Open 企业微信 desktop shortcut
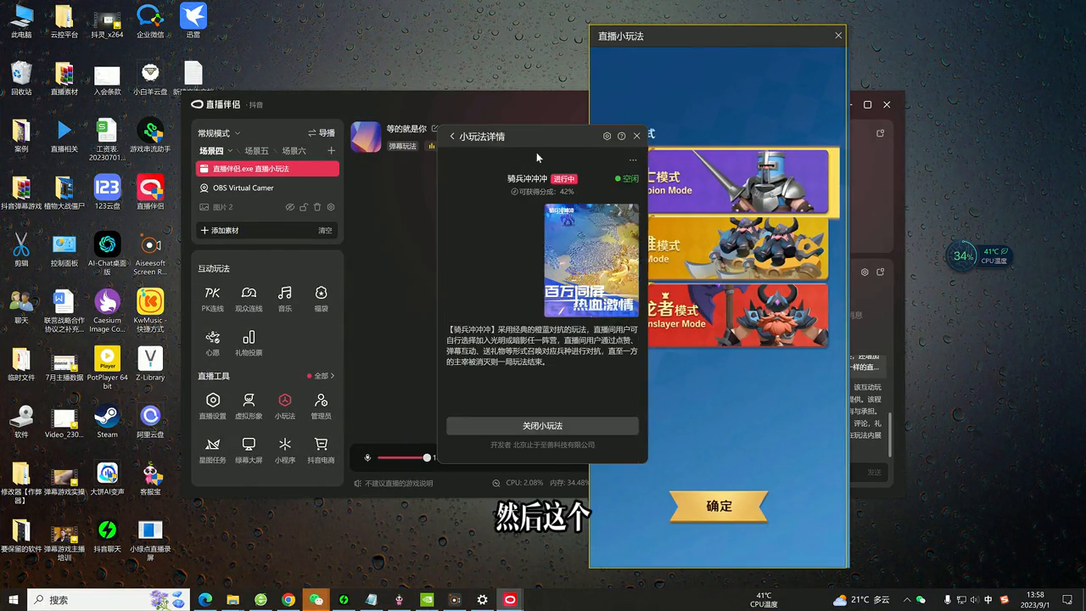 coord(150,21)
